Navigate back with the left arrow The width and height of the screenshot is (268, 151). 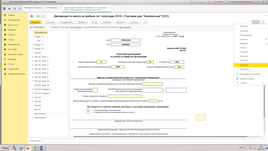[x=38, y=16]
